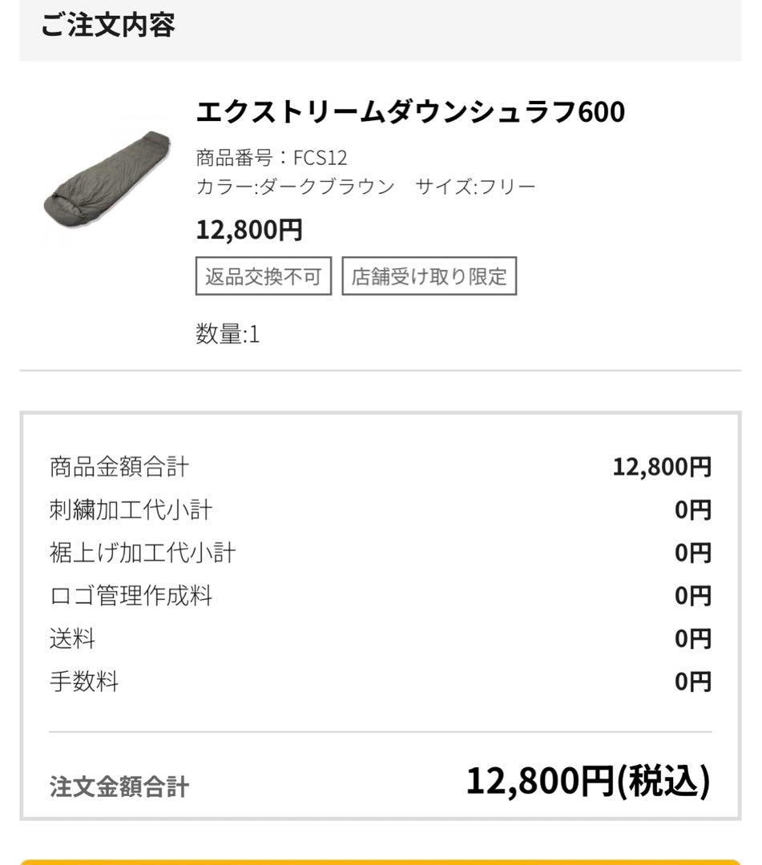762x865 pixels.
Task: Click the ご注文内容 section header
Action: tap(107, 26)
